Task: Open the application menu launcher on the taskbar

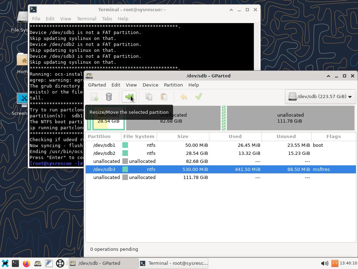Action: coord(5,263)
